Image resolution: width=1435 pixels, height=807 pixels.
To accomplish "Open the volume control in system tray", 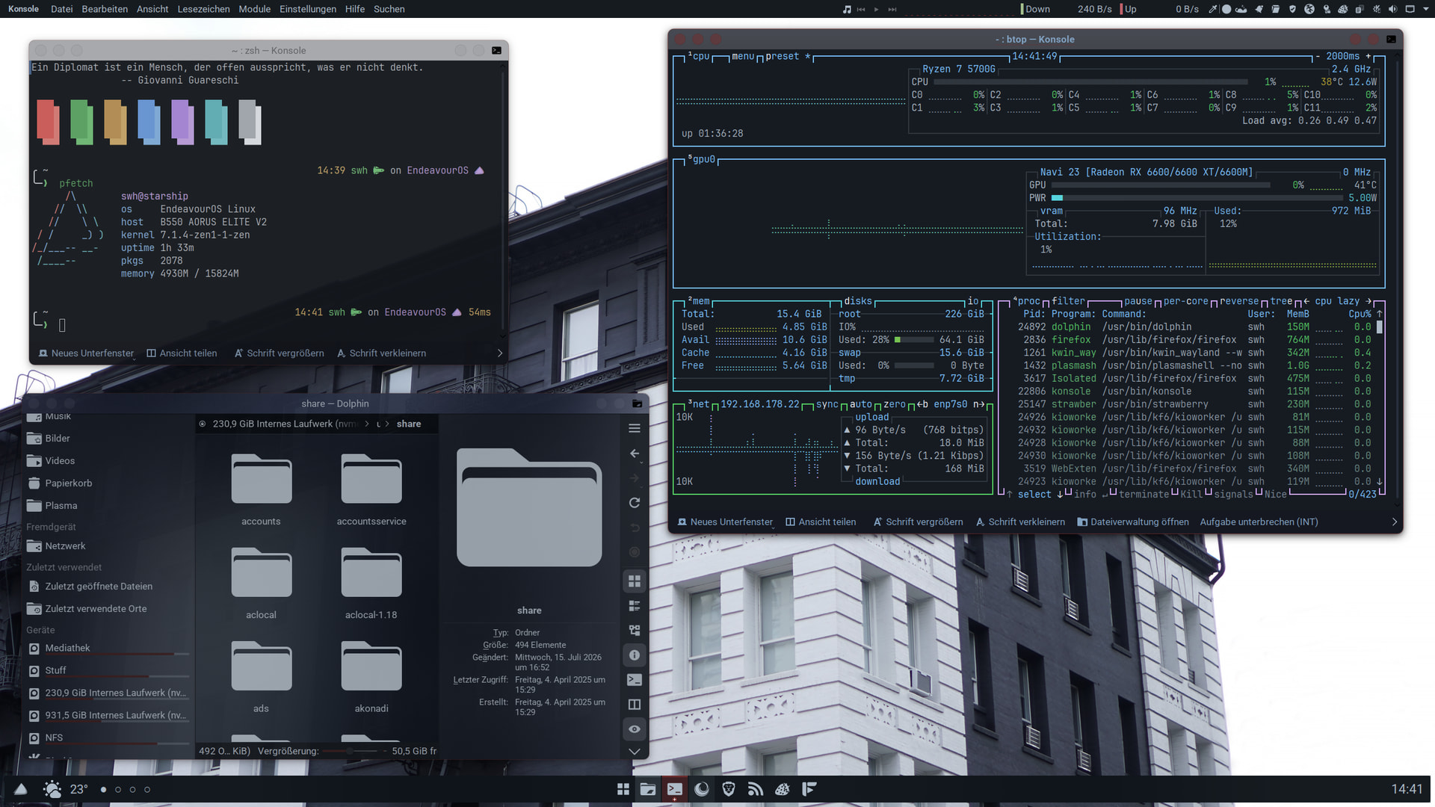I will pyautogui.click(x=1392, y=9).
